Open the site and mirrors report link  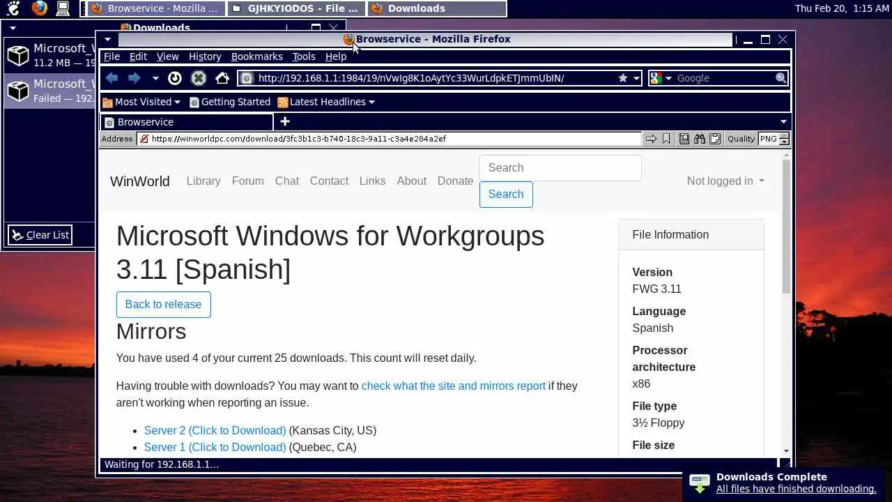pos(454,386)
